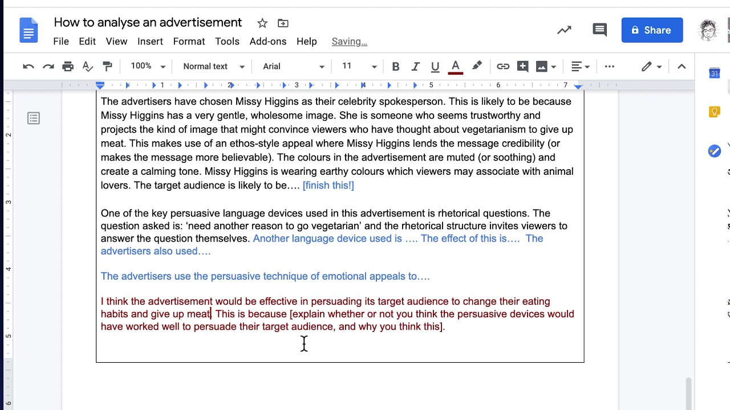Open zoom level dropdown
This screenshot has width=730, height=410.
pos(148,67)
